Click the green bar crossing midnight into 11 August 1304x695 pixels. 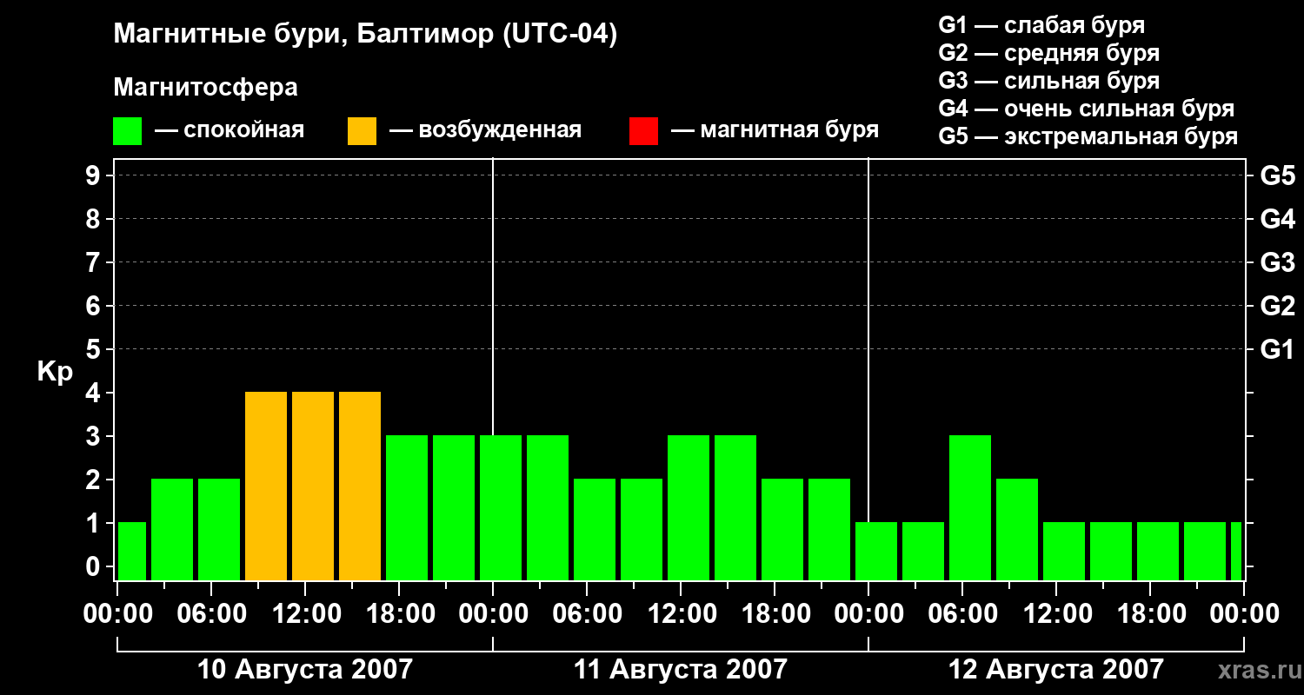(501, 508)
